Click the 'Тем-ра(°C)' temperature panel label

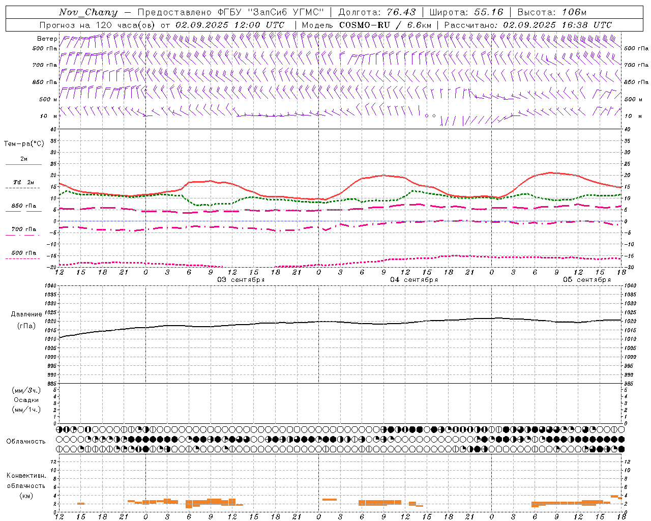point(24,144)
